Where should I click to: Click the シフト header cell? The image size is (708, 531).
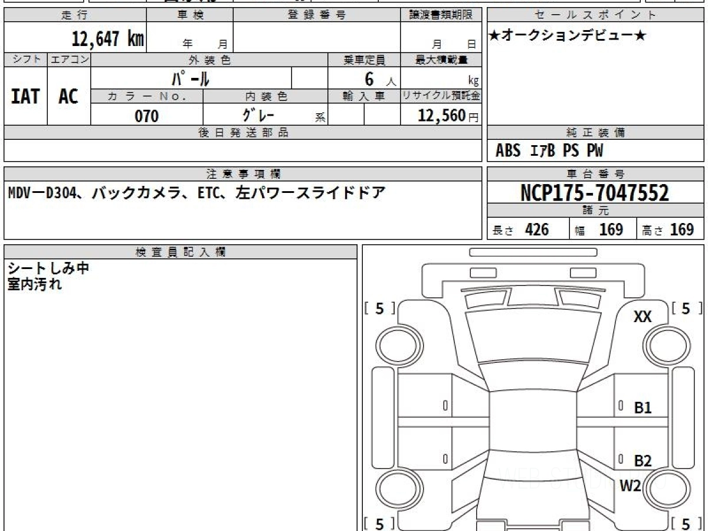(25, 60)
